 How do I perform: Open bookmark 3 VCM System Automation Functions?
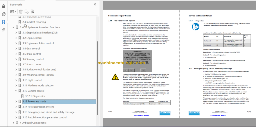tap(40, 27)
